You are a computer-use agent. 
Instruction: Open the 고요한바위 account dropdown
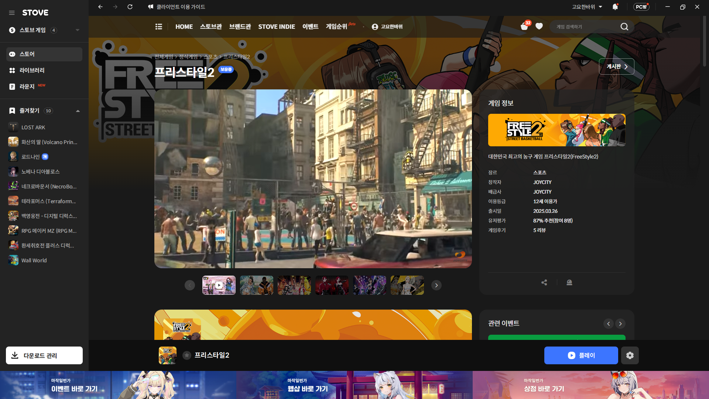point(587,7)
